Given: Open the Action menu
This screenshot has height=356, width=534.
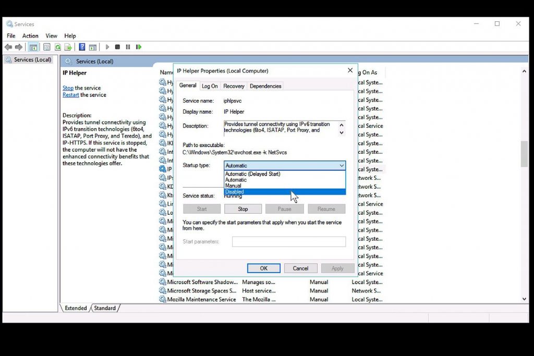Looking at the screenshot, I should pos(30,36).
